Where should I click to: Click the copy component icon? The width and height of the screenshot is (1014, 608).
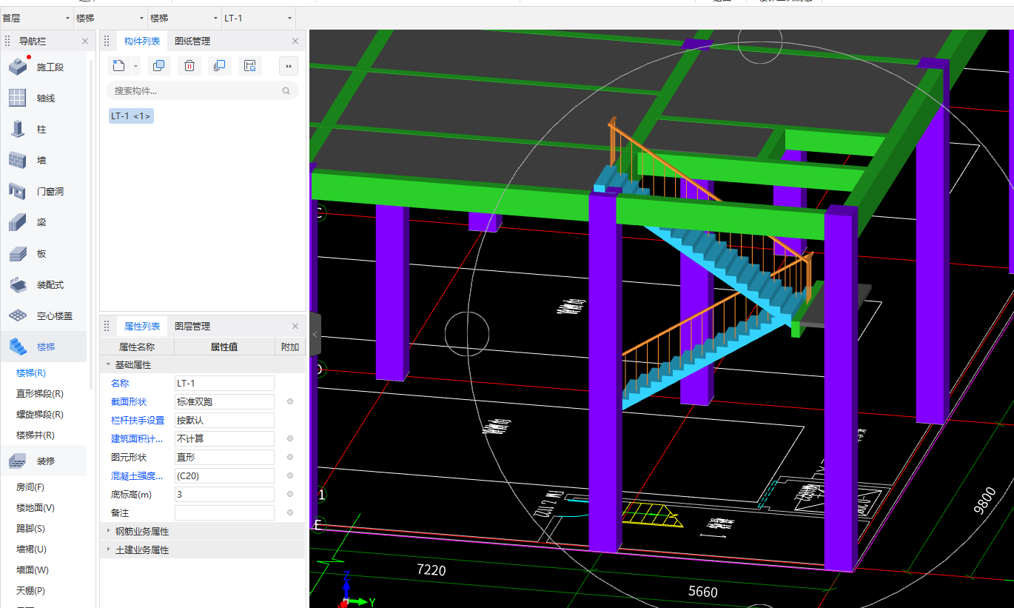158,66
